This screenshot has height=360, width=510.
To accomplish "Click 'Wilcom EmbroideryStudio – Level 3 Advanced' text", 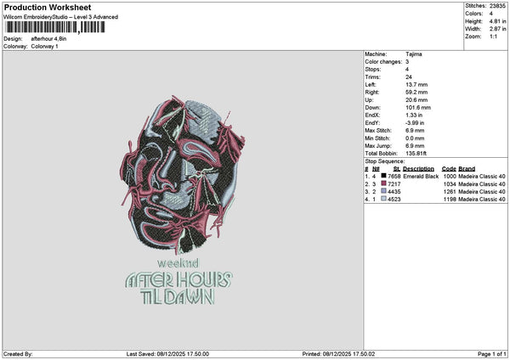I will click(x=61, y=17).
